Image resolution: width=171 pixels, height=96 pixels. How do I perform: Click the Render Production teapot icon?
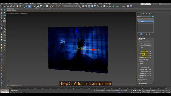(x=107, y=6)
